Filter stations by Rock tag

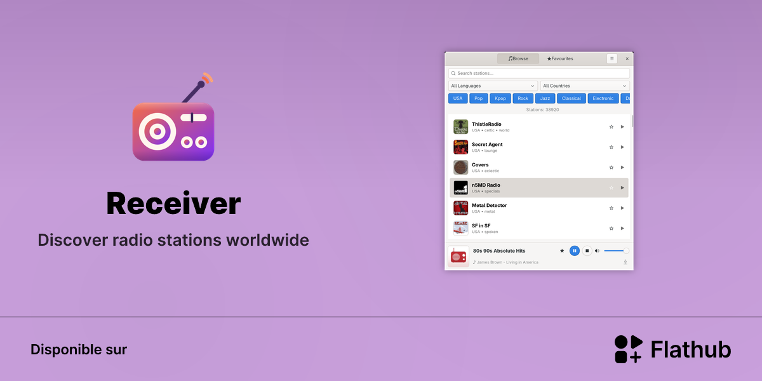[x=523, y=98]
